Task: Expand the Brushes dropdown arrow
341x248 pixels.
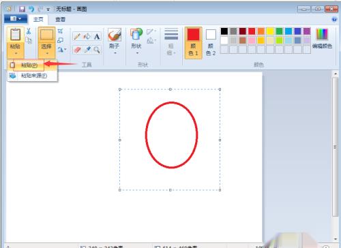Action: (x=115, y=53)
